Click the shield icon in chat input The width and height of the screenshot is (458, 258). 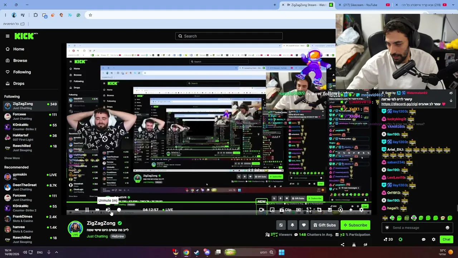point(387,228)
